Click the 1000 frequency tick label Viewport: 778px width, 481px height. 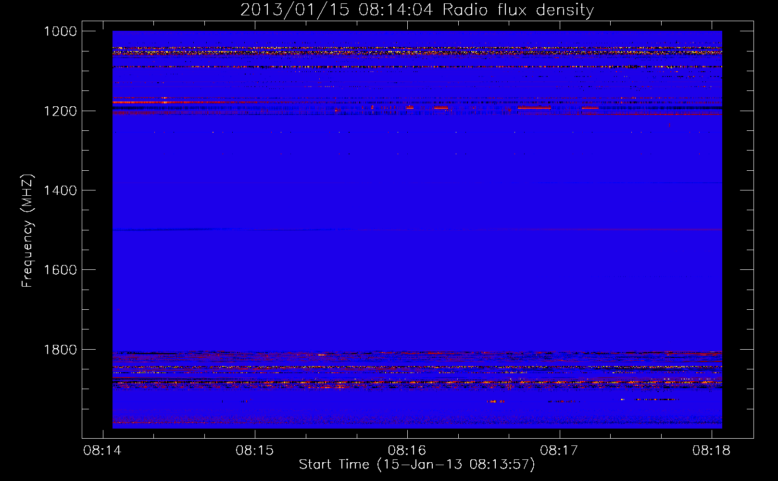60,31
